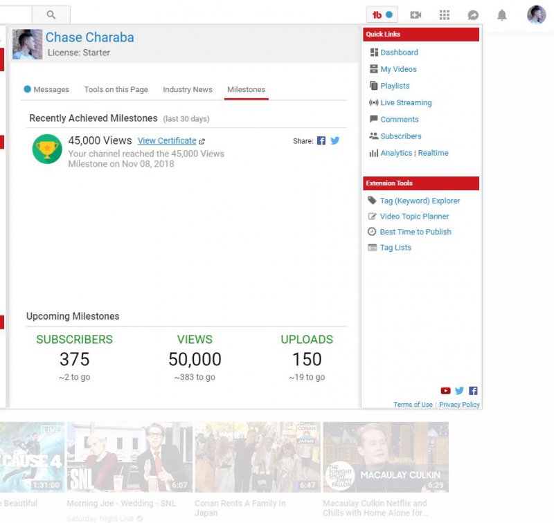
Task: Open the Tools on this Page tab
Action: click(116, 89)
